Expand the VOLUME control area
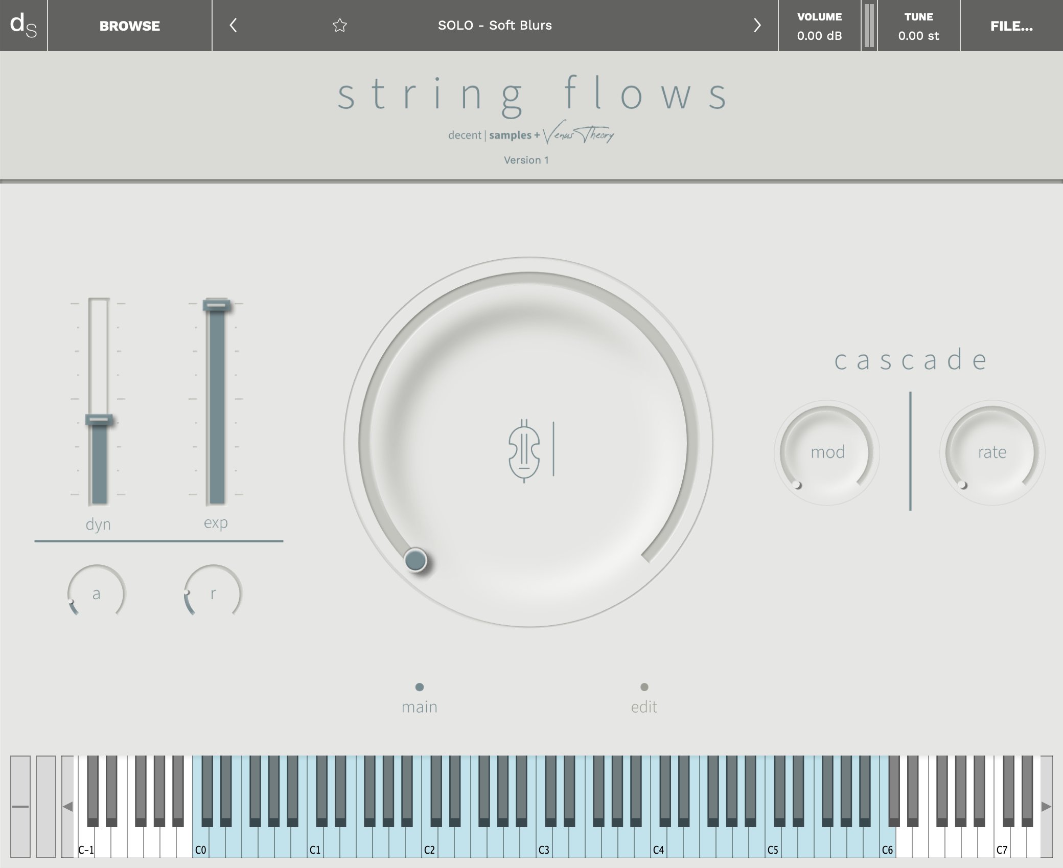Image resolution: width=1063 pixels, height=868 pixels. click(x=818, y=26)
